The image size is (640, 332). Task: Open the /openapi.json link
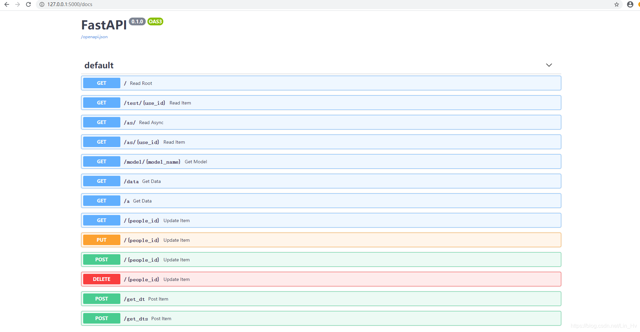(x=94, y=37)
